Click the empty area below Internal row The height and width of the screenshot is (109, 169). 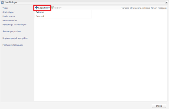tap(100, 59)
